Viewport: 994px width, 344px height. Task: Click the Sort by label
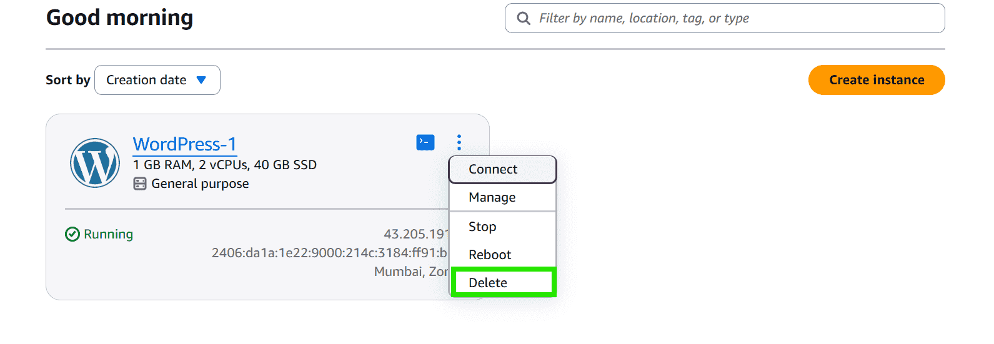[68, 80]
